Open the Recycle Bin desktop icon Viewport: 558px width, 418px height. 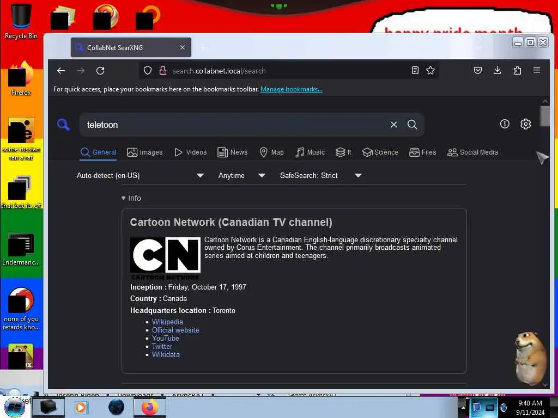coord(21,21)
